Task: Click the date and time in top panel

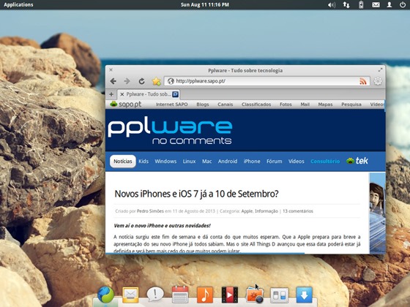Action: [205, 4]
